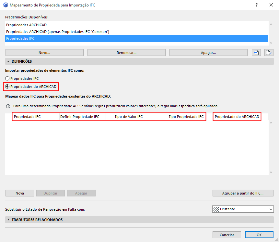The width and height of the screenshot is (279, 242).
Task: Click the presets list scroll down arrow
Action: pos(271,43)
